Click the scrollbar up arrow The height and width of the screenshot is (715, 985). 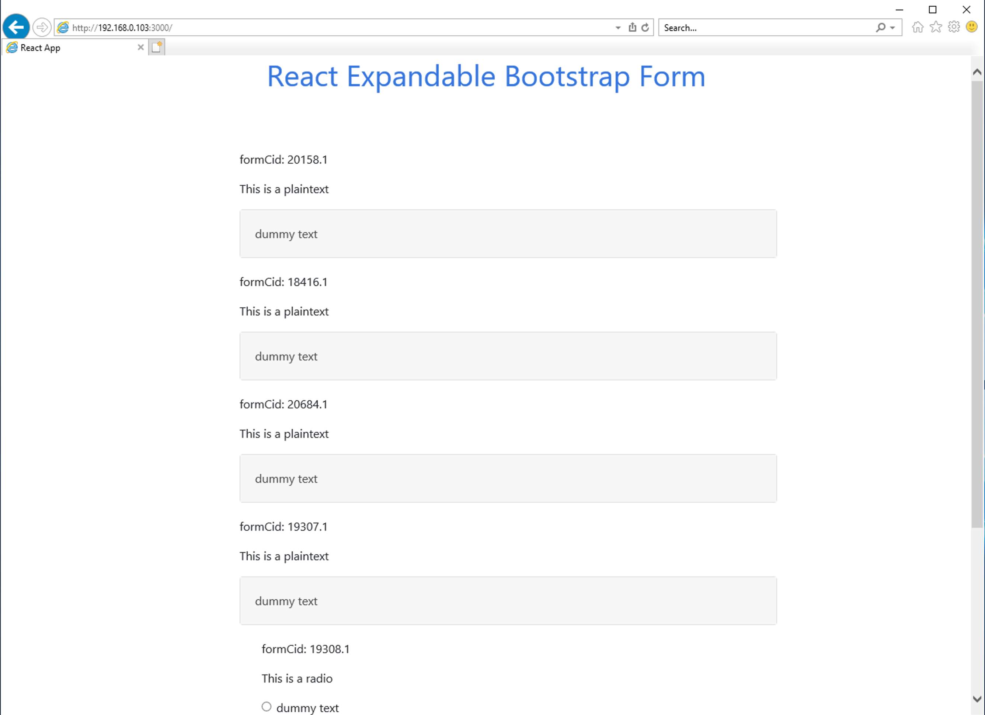click(977, 72)
